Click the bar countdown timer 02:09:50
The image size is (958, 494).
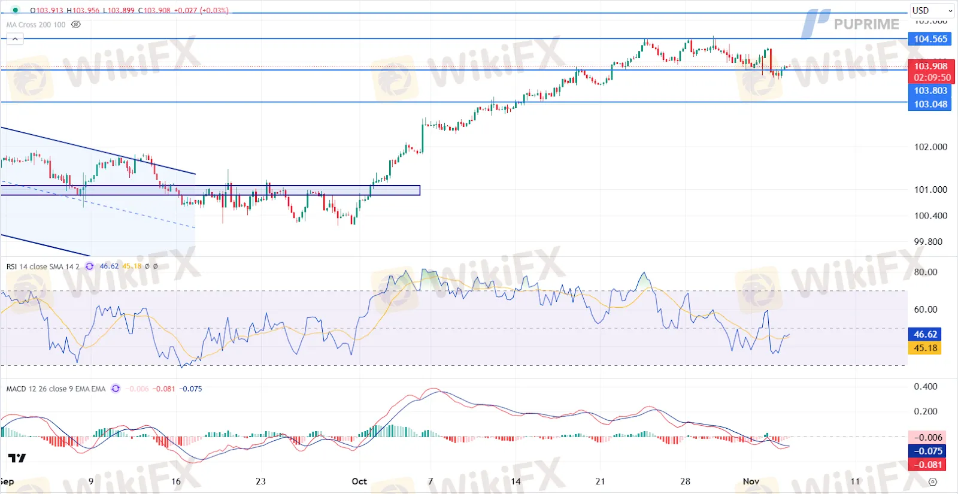[930, 77]
